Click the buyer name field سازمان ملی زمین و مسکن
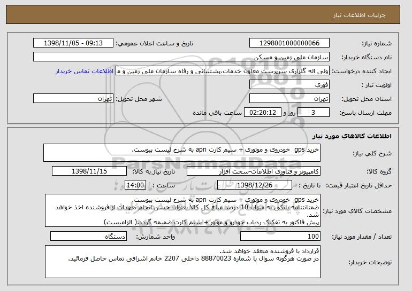This screenshot has height=291, width=412. pos(181,57)
